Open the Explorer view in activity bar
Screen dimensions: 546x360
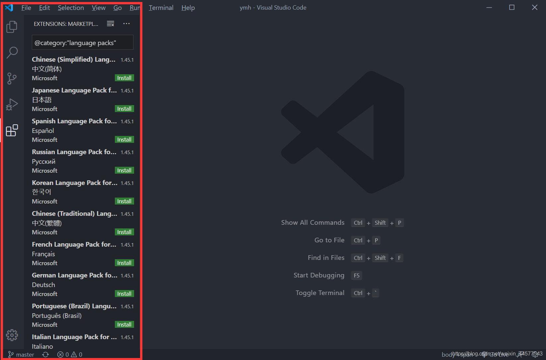(x=12, y=27)
